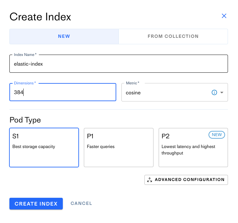Click the Dimensions field label
Image resolution: width=238 pixels, height=223 pixels.
[x=24, y=83]
